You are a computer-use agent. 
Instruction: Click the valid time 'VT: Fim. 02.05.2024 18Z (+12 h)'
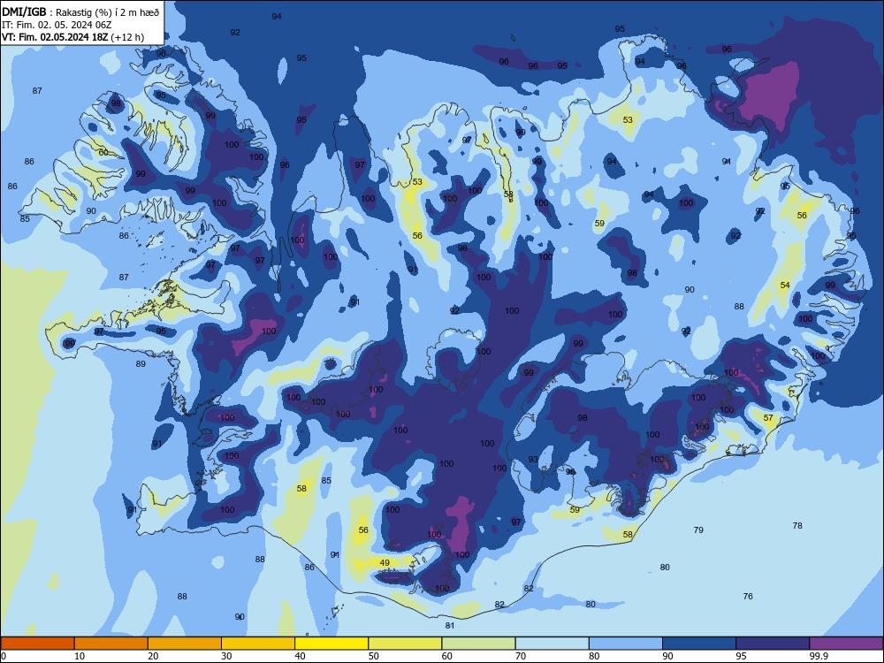[73, 37]
